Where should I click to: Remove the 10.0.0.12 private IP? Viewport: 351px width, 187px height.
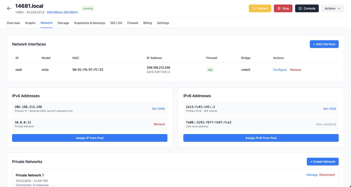[159, 124]
